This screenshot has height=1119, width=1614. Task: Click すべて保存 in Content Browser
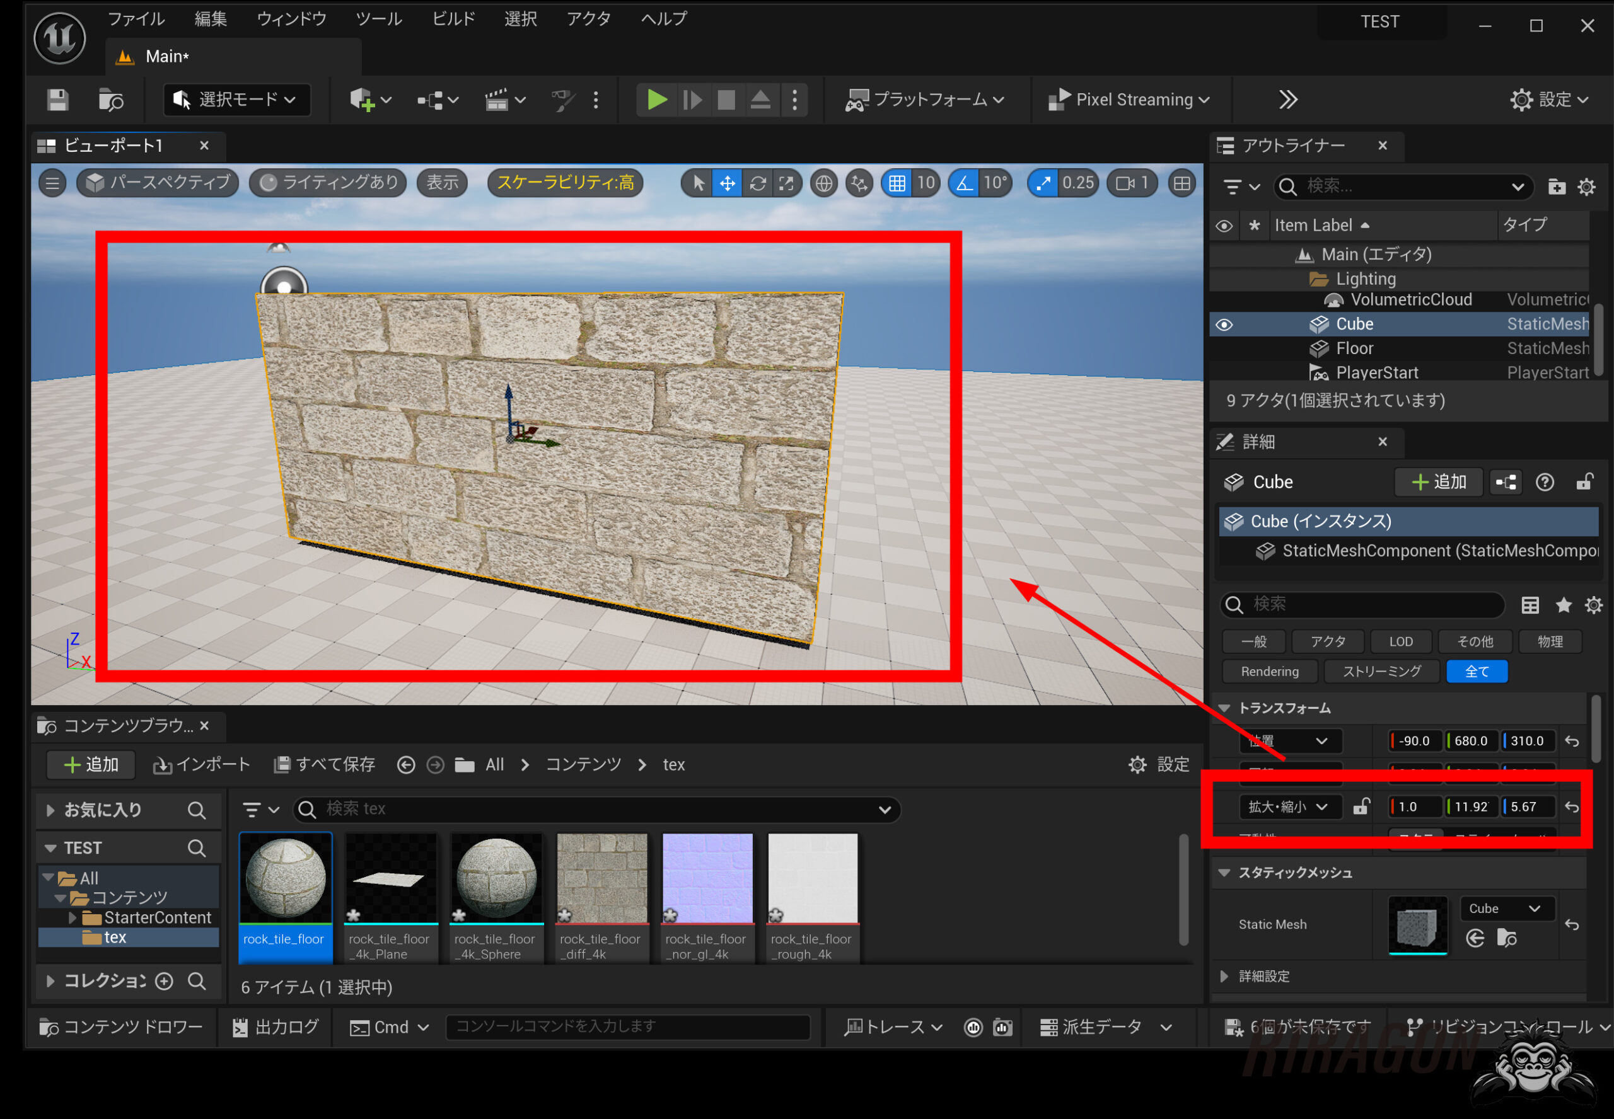click(x=325, y=764)
